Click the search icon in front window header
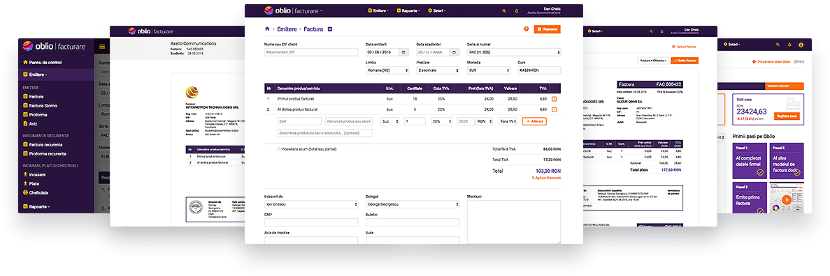The height and width of the screenshot is (276, 830). tap(504, 10)
